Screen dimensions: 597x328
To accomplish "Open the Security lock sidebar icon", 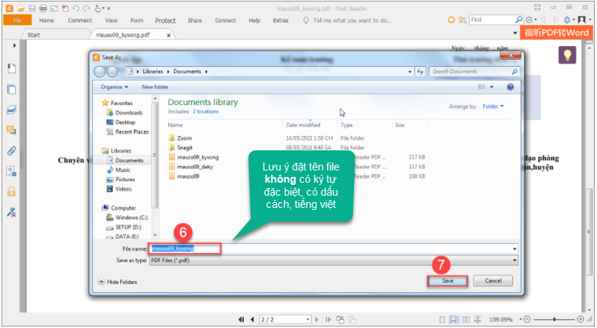I will click(12, 191).
